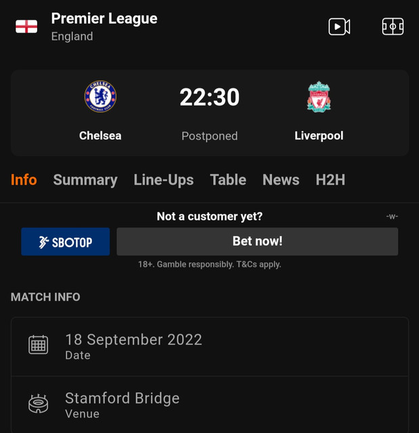Viewport: 419px width, 433px height.
Task: View the H2H tab
Action: (x=330, y=180)
